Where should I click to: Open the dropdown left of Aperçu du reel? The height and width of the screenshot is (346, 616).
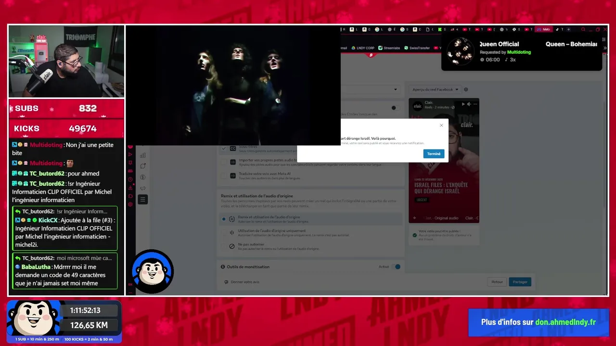370,89
